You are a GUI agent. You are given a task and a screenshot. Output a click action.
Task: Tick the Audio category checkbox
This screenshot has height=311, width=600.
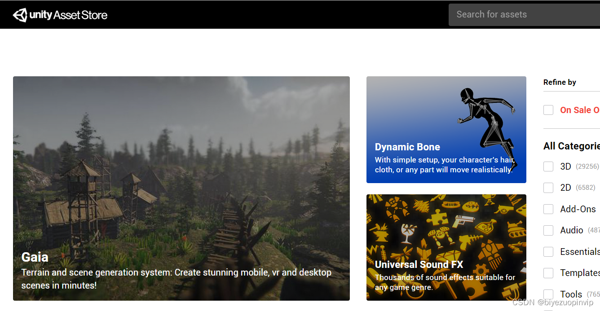pyautogui.click(x=548, y=230)
